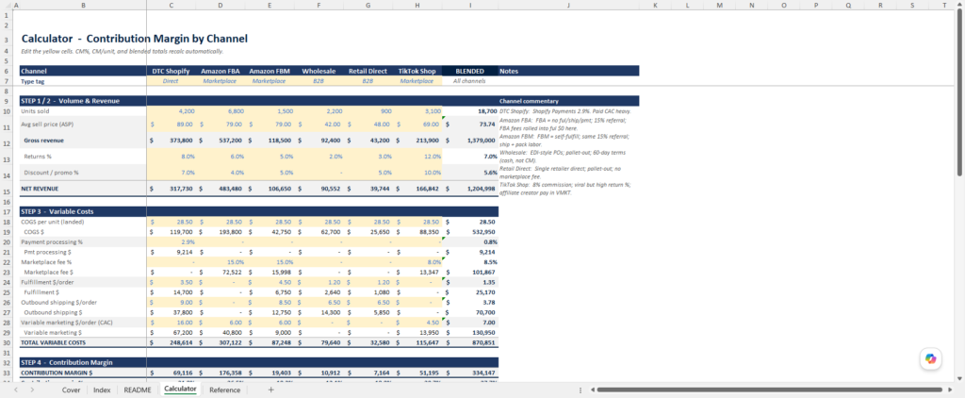Select column C header
The image size is (965, 398).
171,5
